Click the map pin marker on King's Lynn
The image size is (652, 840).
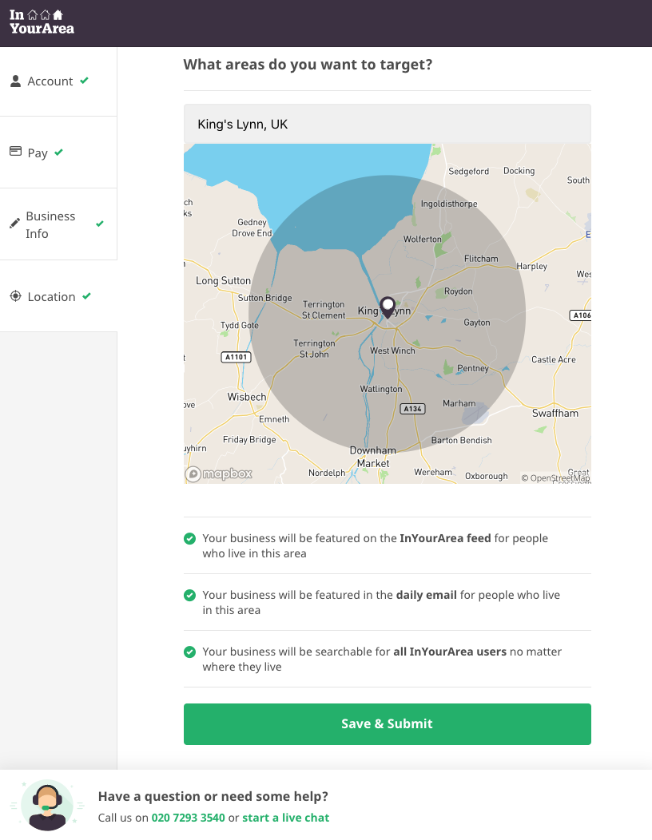point(388,307)
